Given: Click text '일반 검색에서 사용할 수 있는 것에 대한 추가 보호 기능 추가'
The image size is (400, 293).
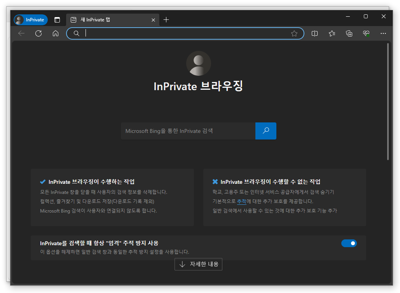Looking at the screenshot, I should tap(275, 211).
